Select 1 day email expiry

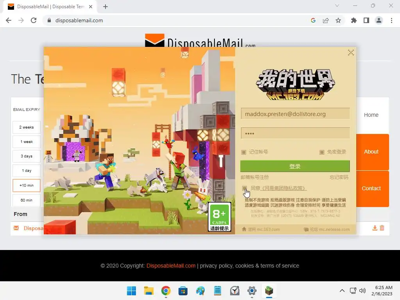click(27, 171)
